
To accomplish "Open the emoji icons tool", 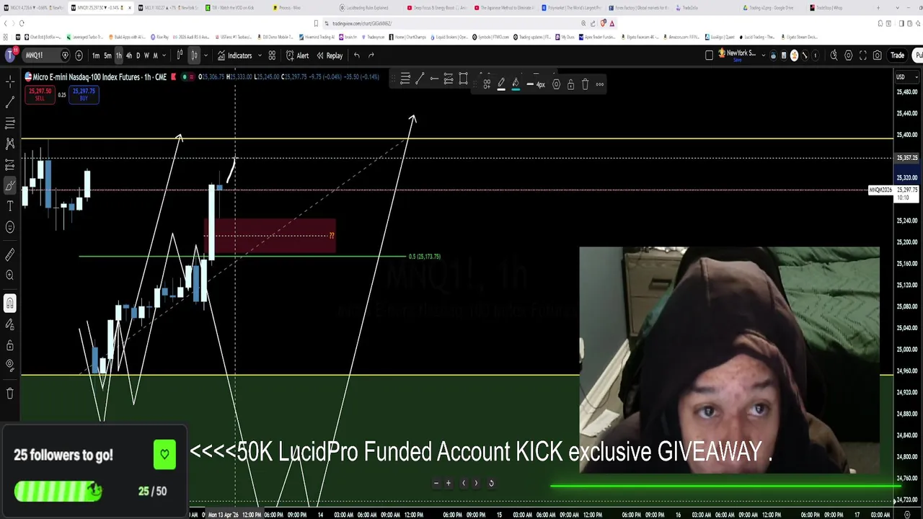I will pos(10,228).
